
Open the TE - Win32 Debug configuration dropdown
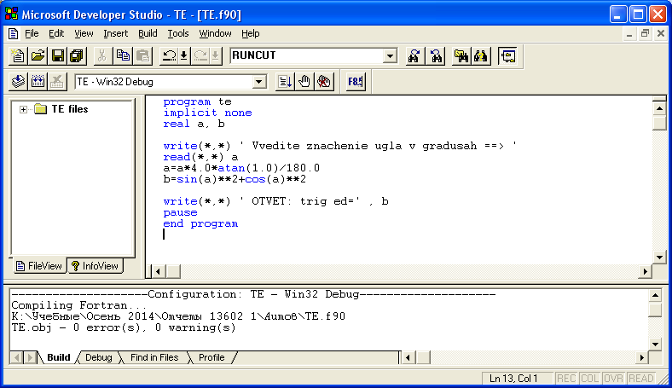pyautogui.click(x=259, y=82)
